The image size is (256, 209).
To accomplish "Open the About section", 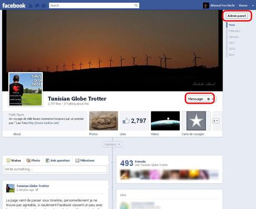I will (17, 134).
